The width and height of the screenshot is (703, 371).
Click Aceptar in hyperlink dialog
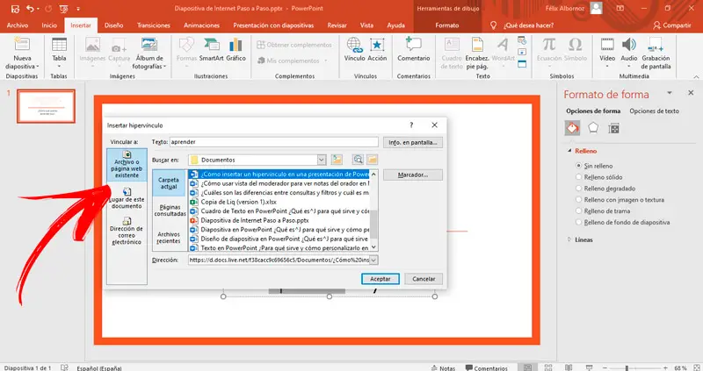click(380, 279)
